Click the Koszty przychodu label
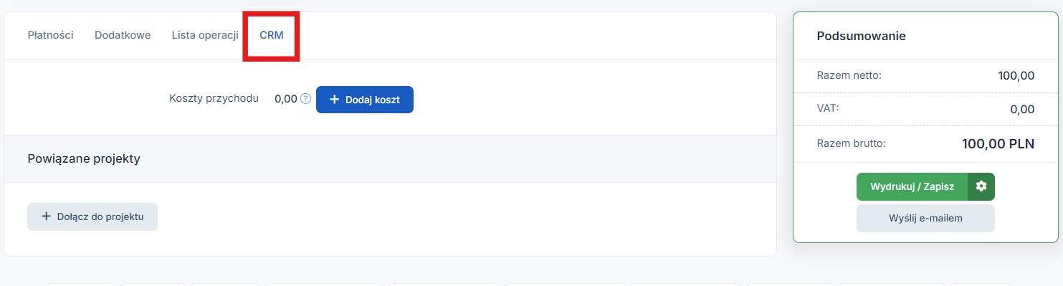Screen dimensions: 1063x286 [214, 99]
